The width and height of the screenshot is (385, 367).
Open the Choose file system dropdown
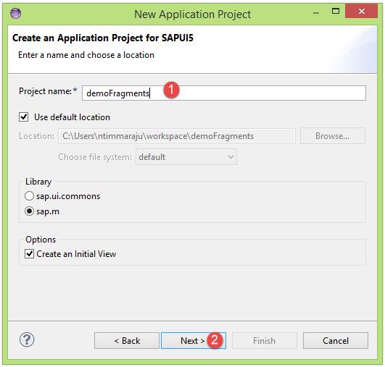point(186,156)
